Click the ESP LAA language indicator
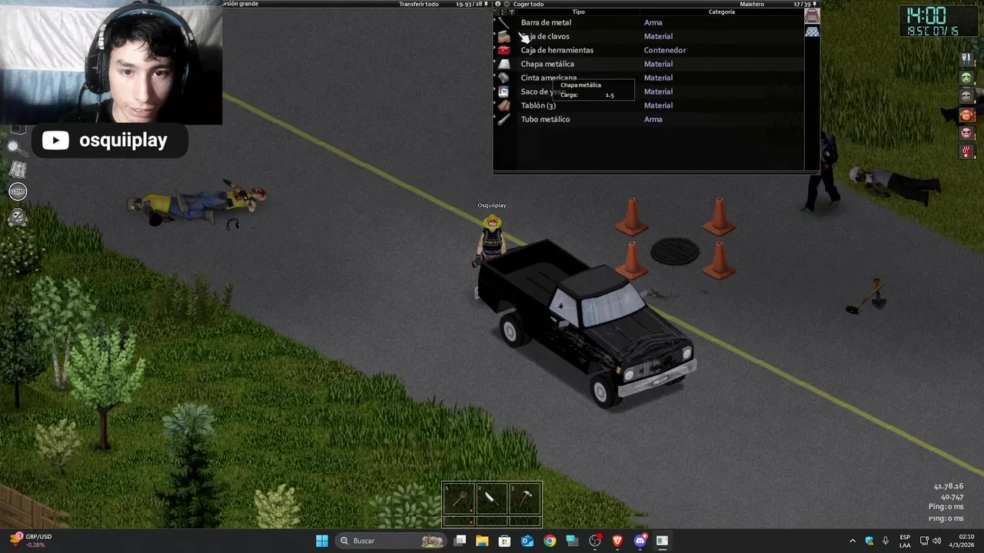984x553 pixels. (x=905, y=541)
